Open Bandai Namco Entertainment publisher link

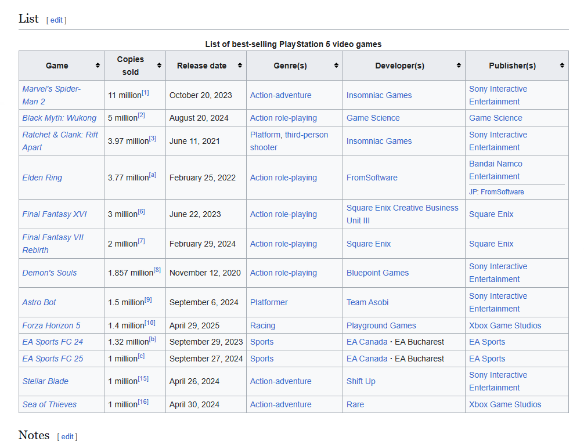[x=496, y=170]
